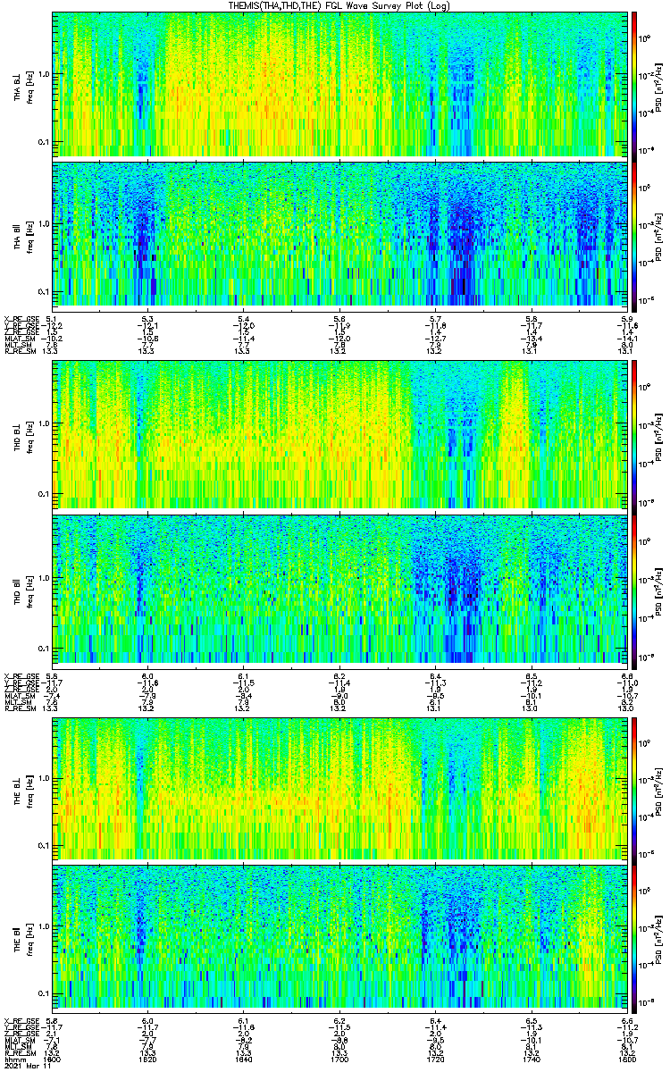Click the THE B-perpendicular spectrogram panel
The width and height of the screenshot is (670, 1072).
point(339,788)
